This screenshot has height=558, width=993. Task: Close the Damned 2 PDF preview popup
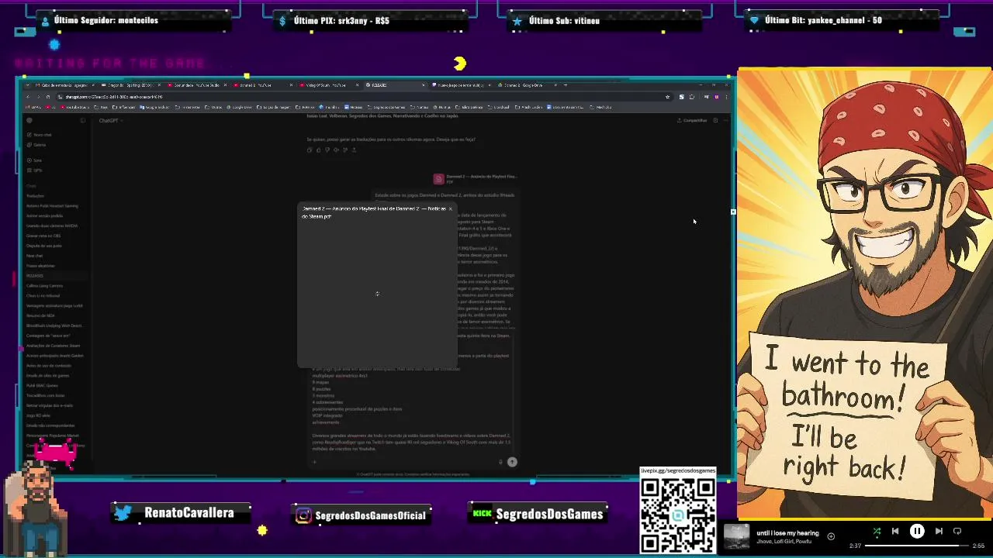(x=450, y=208)
